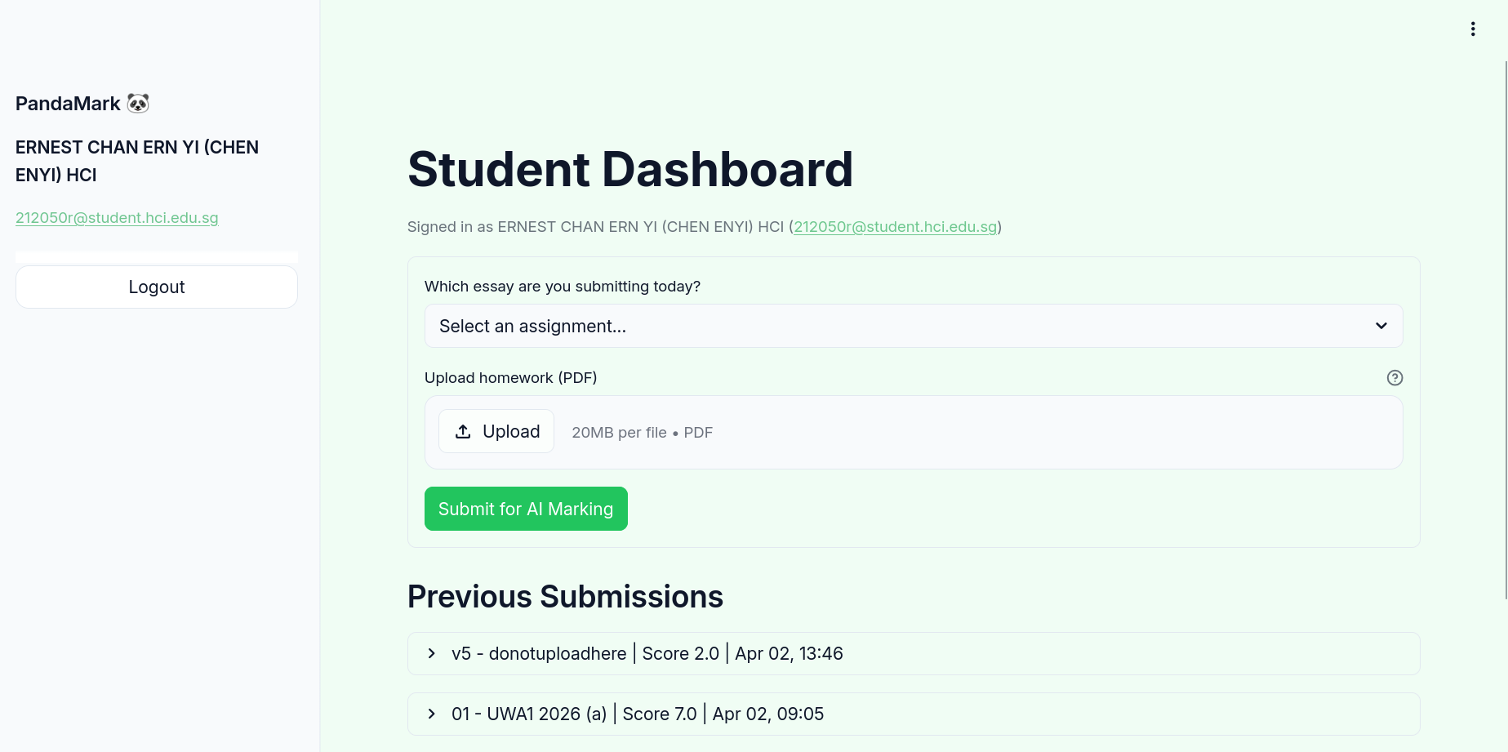Click the panda logo emoji
1508x752 pixels.
(x=139, y=104)
